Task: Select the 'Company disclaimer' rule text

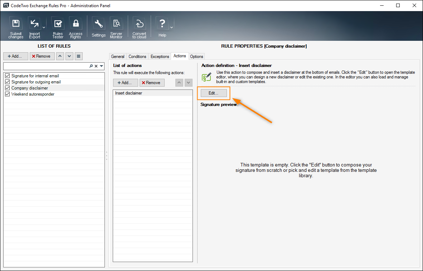Action: click(x=30, y=88)
